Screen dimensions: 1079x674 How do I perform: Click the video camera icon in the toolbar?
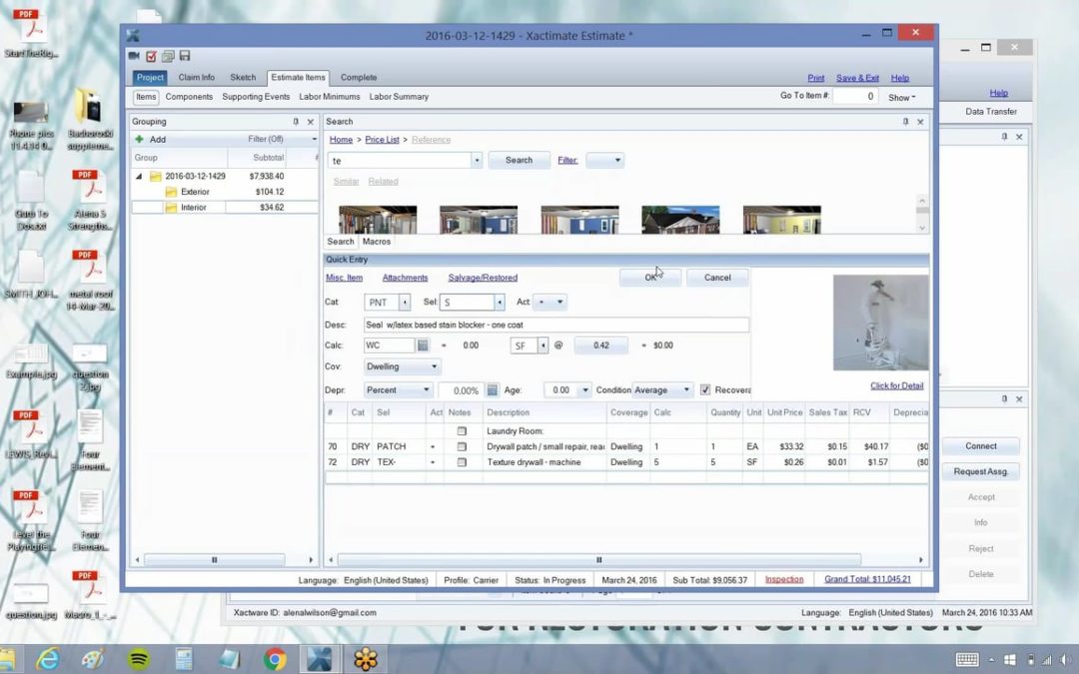tap(134, 56)
